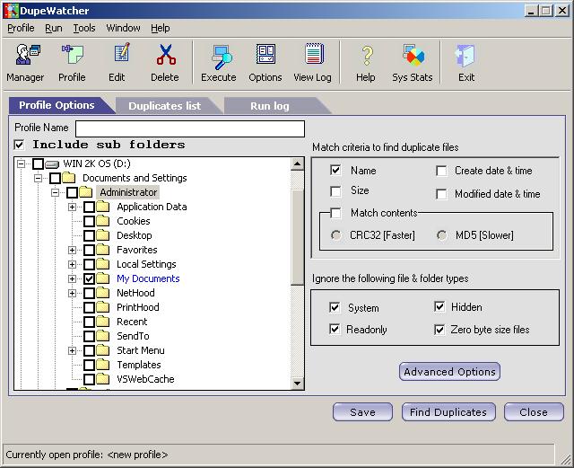This screenshot has height=468, width=574.
Task: Expand the Favorites folder
Action: (x=72, y=250)
